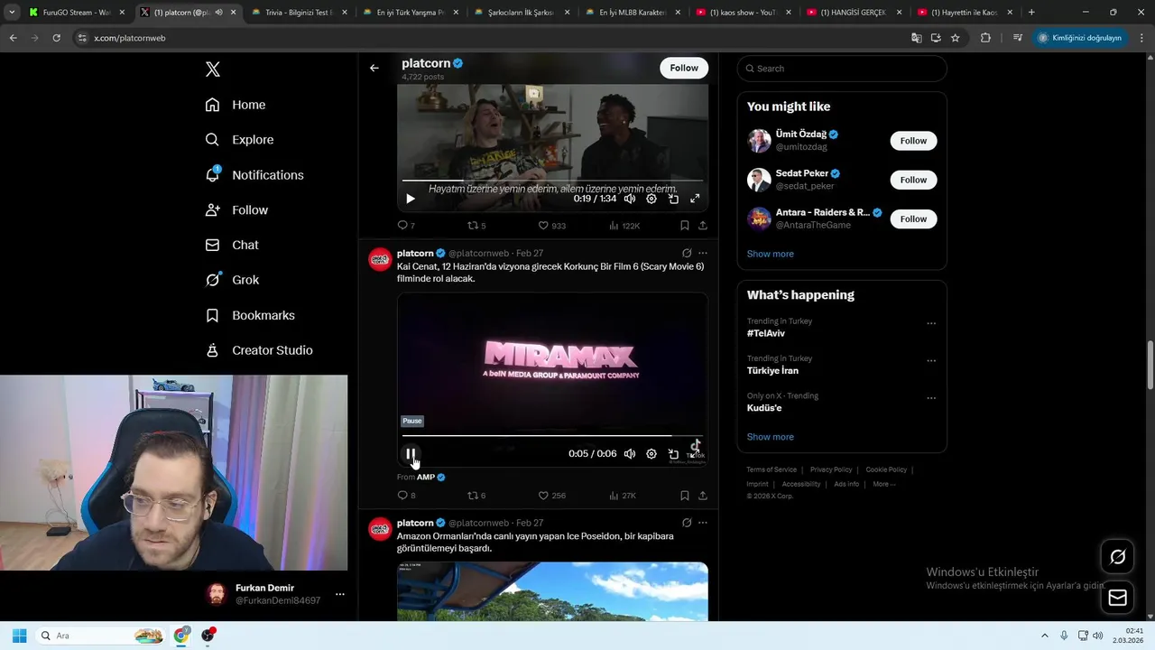Follow Sedat Peker
The height and width of the screenshot is (650, 1155).
[x=913, y=180]
